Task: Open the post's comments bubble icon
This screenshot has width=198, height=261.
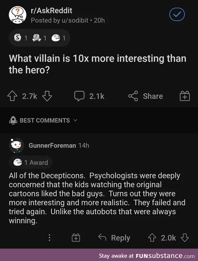Action: [x=79, y=96]
